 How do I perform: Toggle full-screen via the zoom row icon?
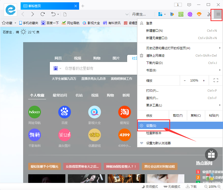216,80
